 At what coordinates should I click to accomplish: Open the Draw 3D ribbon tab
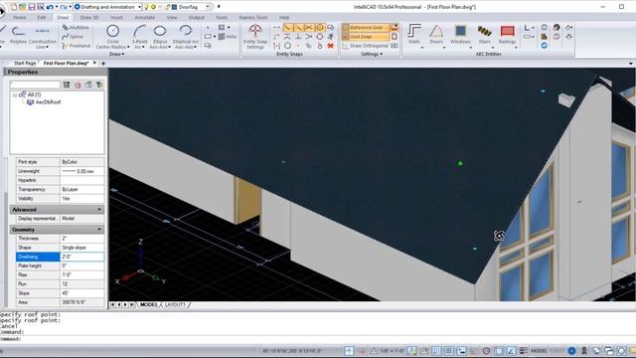pyautogui.click(x=89, y=18)
